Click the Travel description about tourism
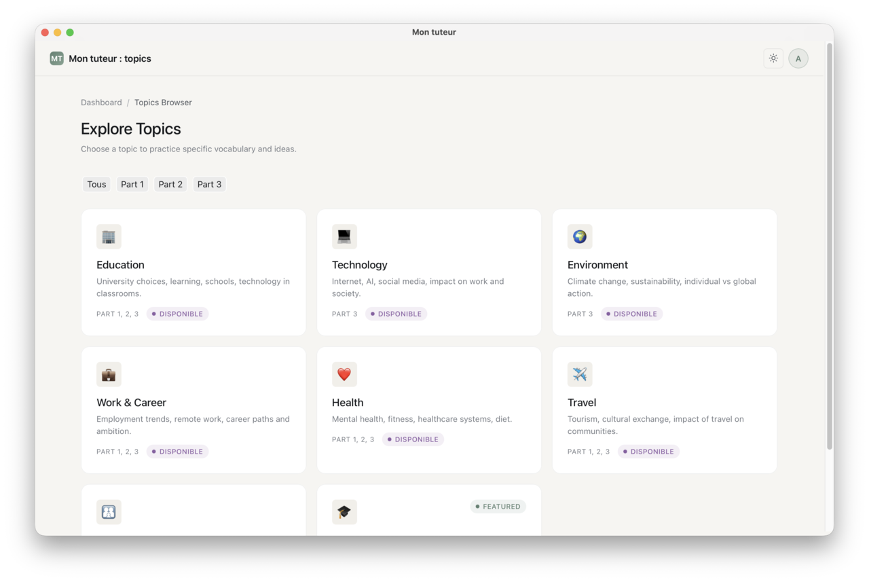The image size is (869, 582). [656, 425]
